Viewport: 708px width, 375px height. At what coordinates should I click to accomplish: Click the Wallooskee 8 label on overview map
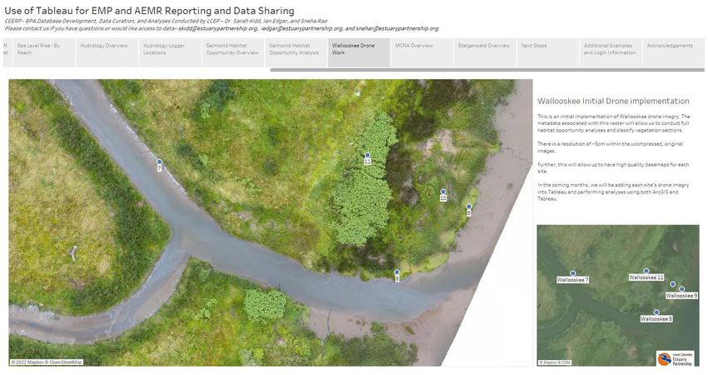pyautogui.click(x=656, y=318)
